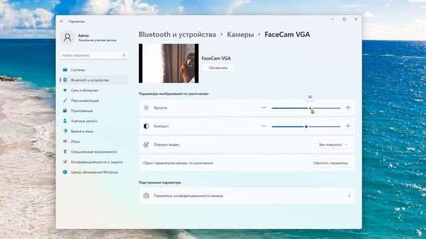This screenshot has width=426, height=239.
Task: Click the Учетные записи person icon
Action: pyautogui.click(x=65, y=121)
